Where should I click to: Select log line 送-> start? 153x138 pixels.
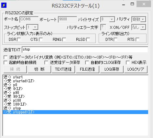point(75,77)
